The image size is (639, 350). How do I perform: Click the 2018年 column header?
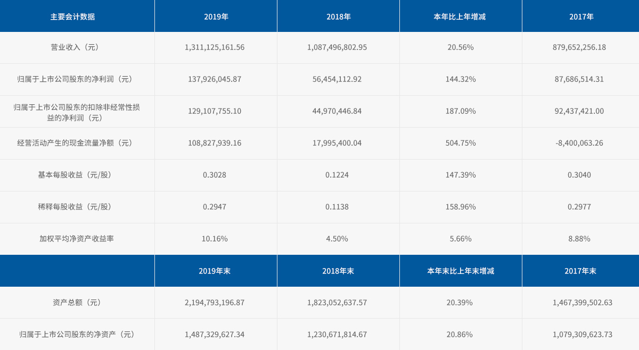point(338,16)
